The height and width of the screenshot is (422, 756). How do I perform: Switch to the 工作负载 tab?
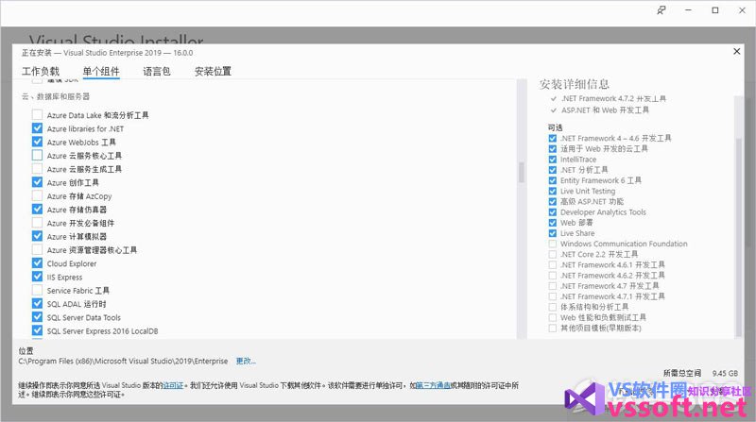[41, 72]
